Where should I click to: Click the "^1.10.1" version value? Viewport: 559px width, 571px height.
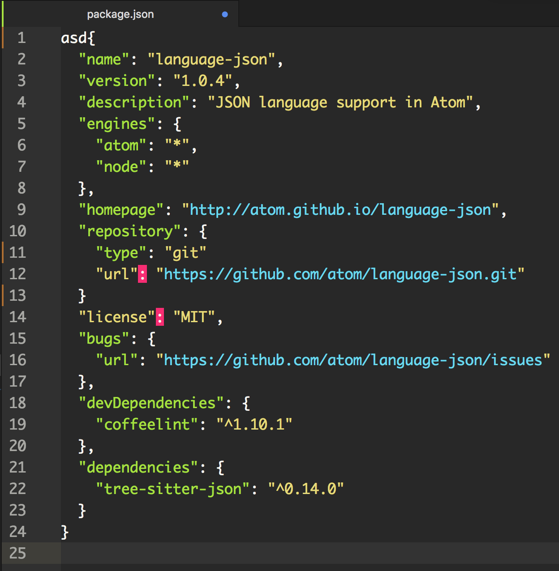click(x=254, y=425)
